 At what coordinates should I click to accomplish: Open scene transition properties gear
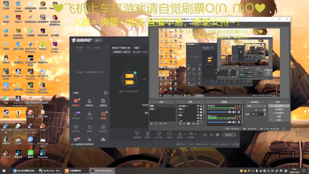coord(265,110)
